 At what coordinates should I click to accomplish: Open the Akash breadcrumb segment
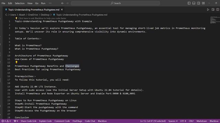click(x=22, y=15)
